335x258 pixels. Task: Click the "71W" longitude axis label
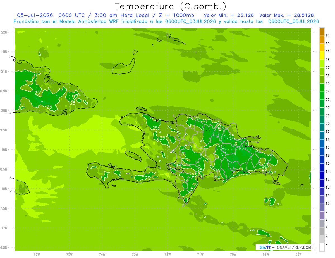tap(200, 254)
